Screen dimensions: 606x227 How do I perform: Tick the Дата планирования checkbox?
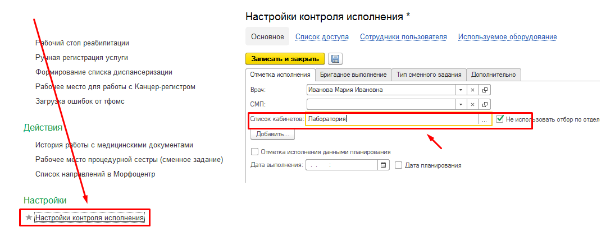[x=399, y=165]
